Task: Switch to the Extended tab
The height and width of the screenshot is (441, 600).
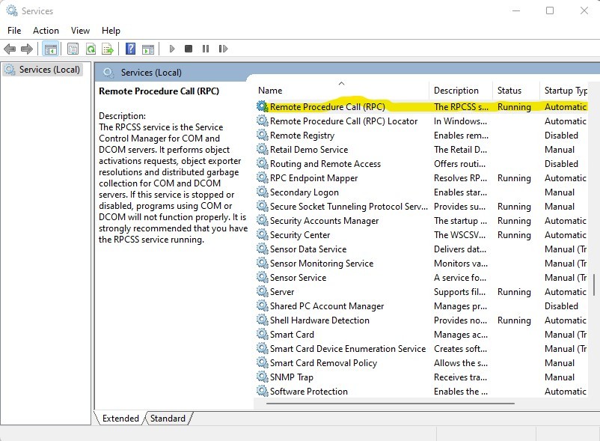Action: pos(120,418)
